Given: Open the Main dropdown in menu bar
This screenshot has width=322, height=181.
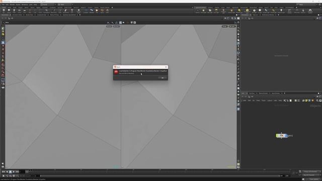Looking at the screenshot, I should [65, 5].
